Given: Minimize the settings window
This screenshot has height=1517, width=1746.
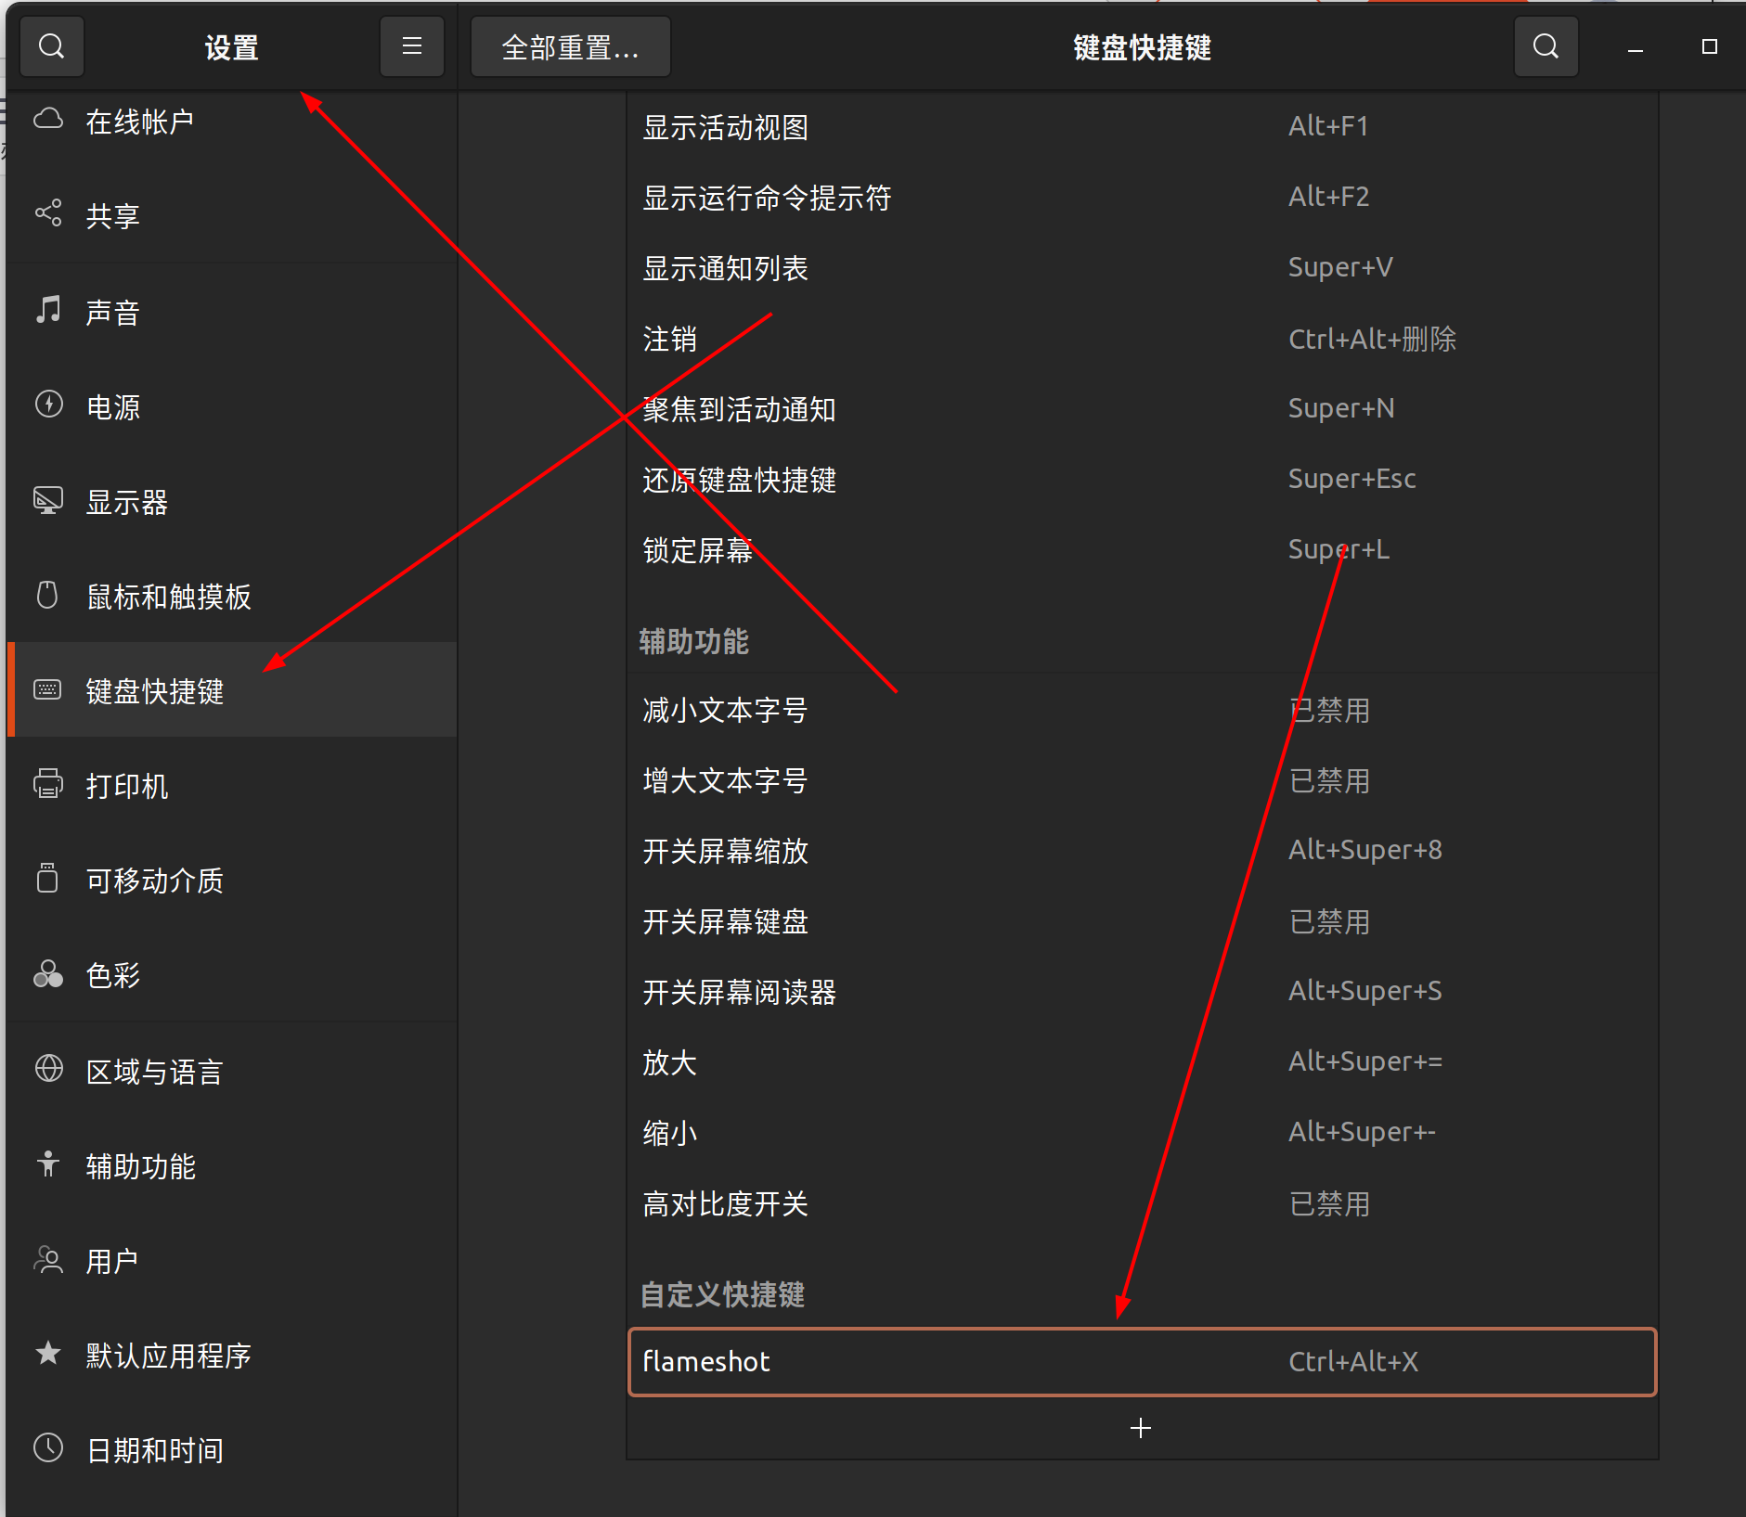Looking at the screenshot, I should click(x=1636, y=48).
